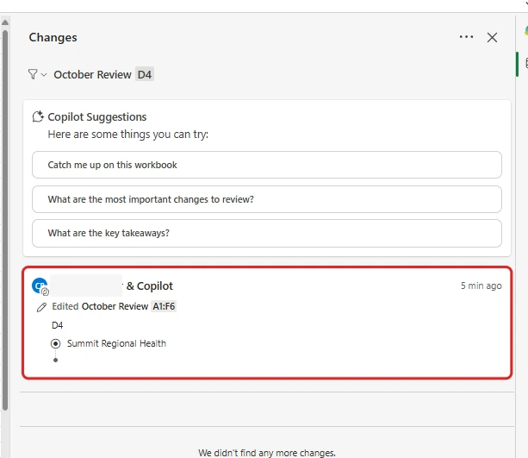Close the Changes pane

tap(492, 37)
